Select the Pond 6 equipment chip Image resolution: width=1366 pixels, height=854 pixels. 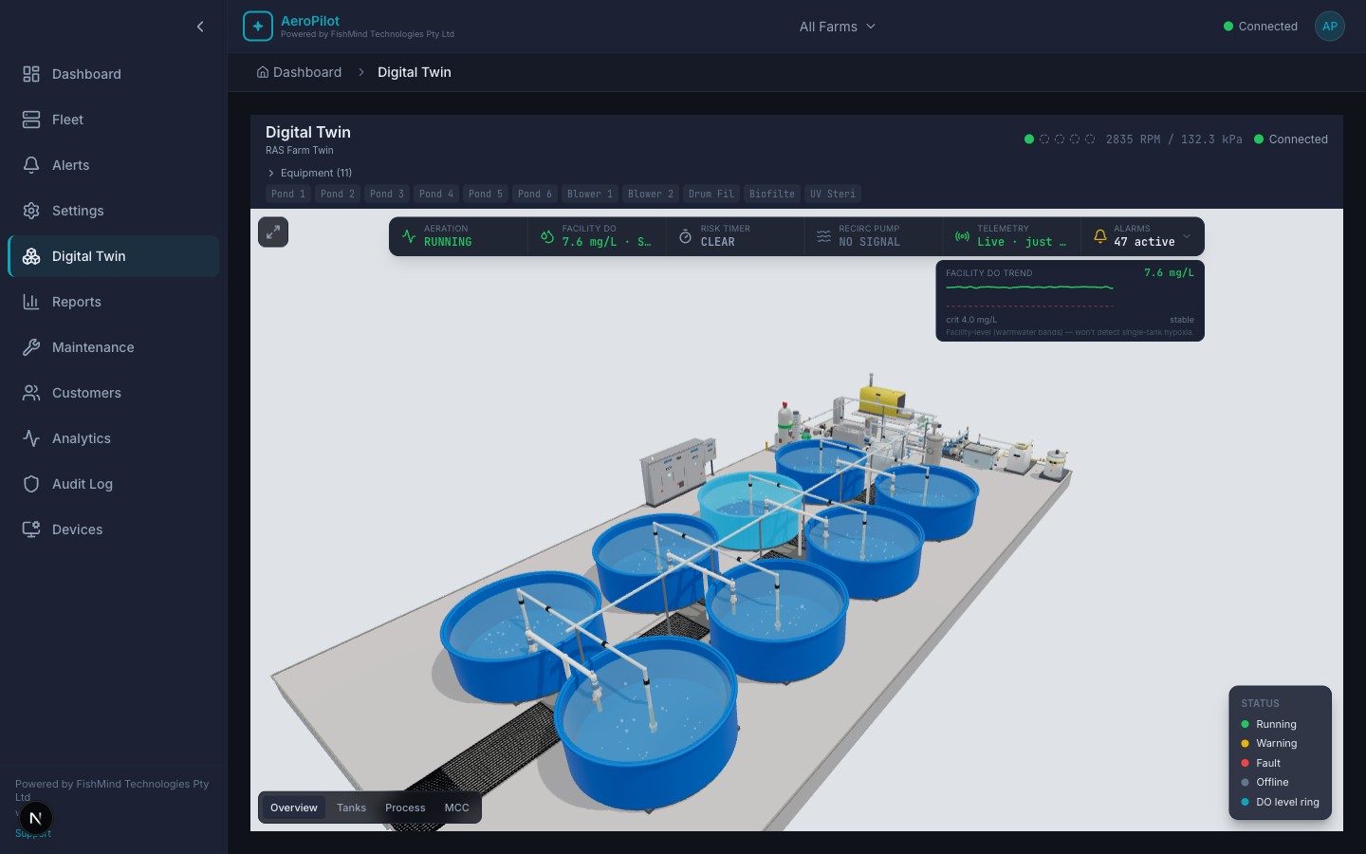click(x=535, y=194)
